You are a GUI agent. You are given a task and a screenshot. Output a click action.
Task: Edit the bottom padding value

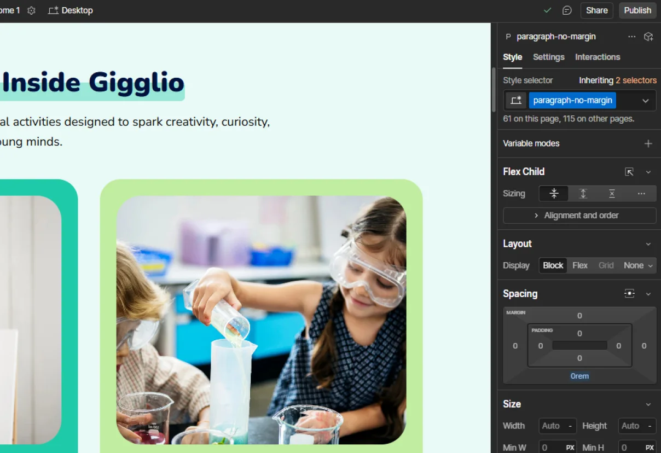[x=579, y=358]
